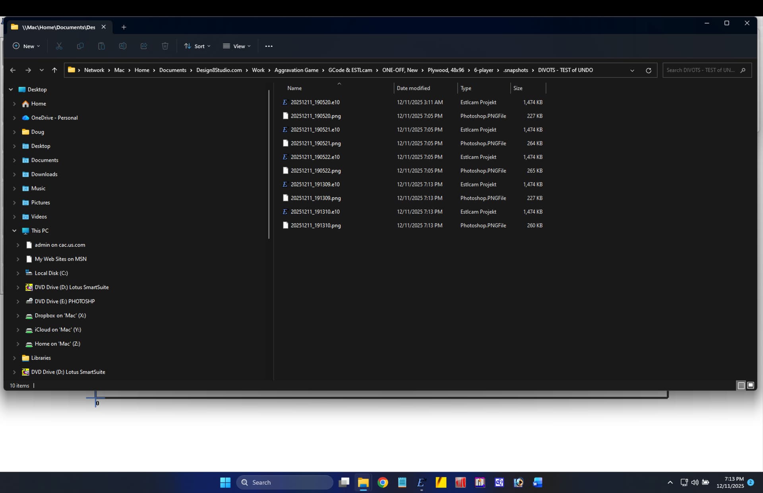Go up one folder level arrow
Screen dimensions: 763x493
[x=54, y=70]
